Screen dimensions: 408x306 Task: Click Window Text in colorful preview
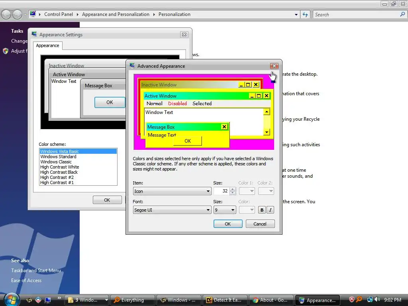pyautogui.click(x=159, y=112)
